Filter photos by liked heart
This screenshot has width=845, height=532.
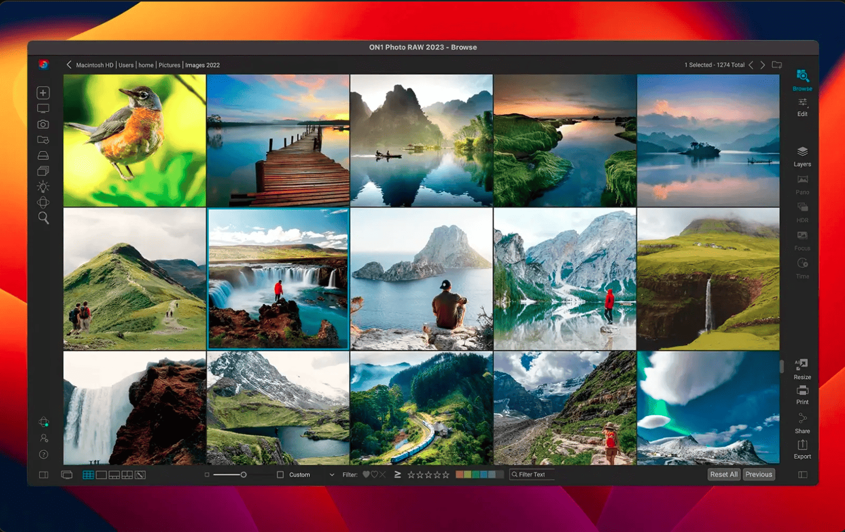366,474
